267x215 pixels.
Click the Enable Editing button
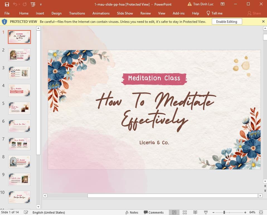point(227,21)
